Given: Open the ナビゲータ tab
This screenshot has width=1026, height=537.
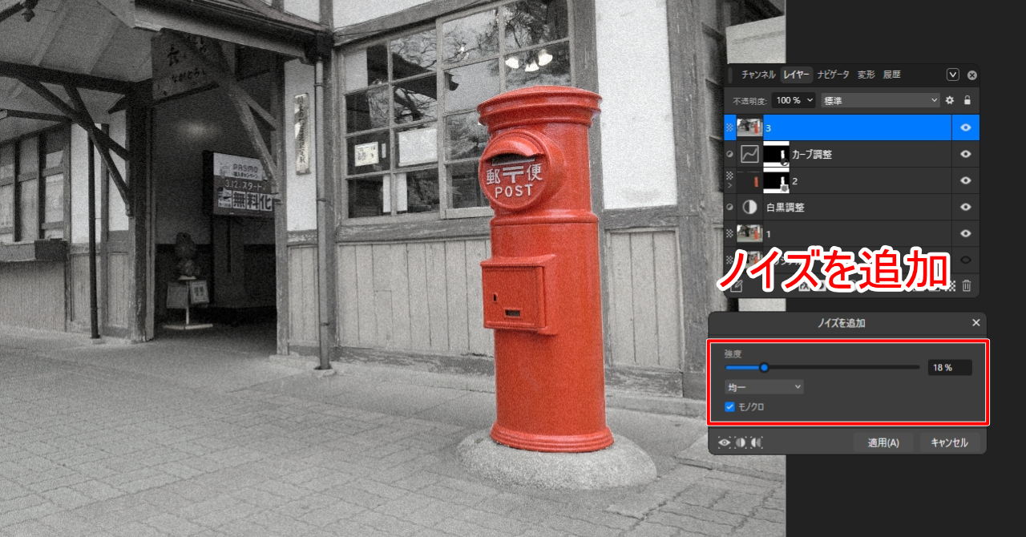Looking at the screenshot, I should tap(834, 75).
